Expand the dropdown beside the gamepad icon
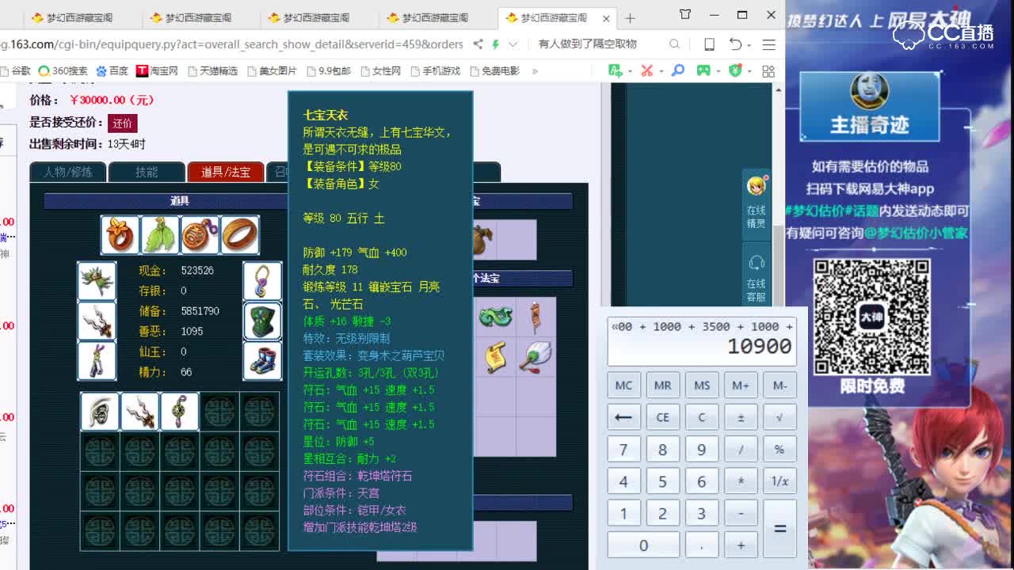Viewport: 1014px width, 570px height. click(x=717, y=71)
